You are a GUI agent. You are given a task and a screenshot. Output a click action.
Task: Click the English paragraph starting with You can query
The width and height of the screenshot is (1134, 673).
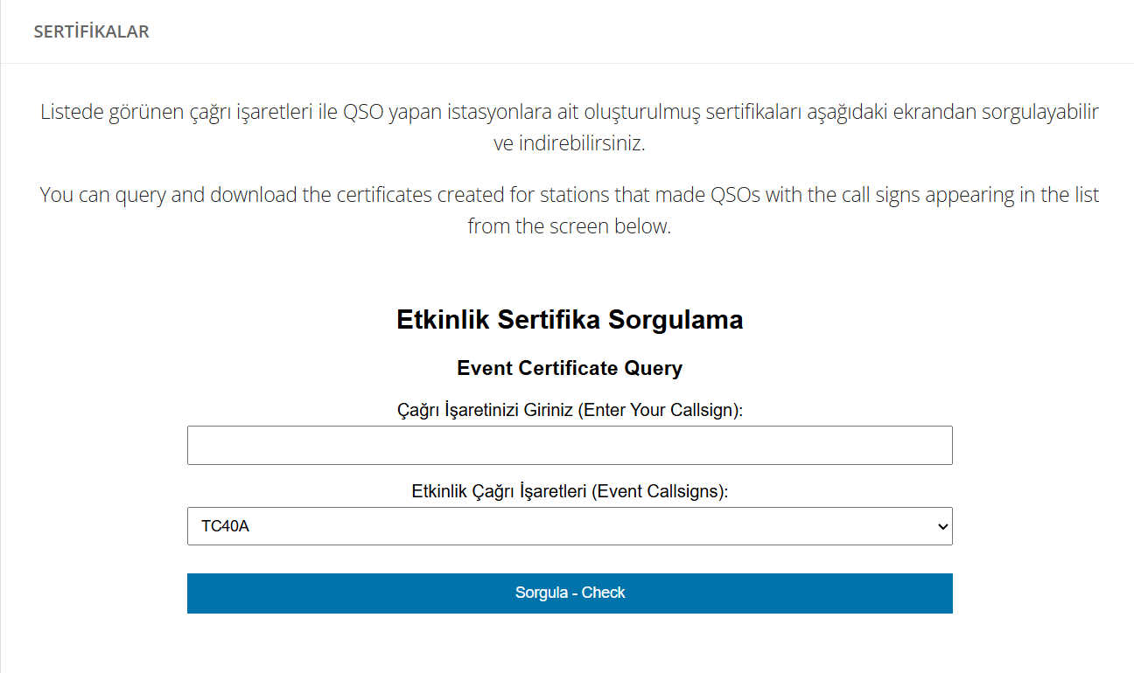569,194
